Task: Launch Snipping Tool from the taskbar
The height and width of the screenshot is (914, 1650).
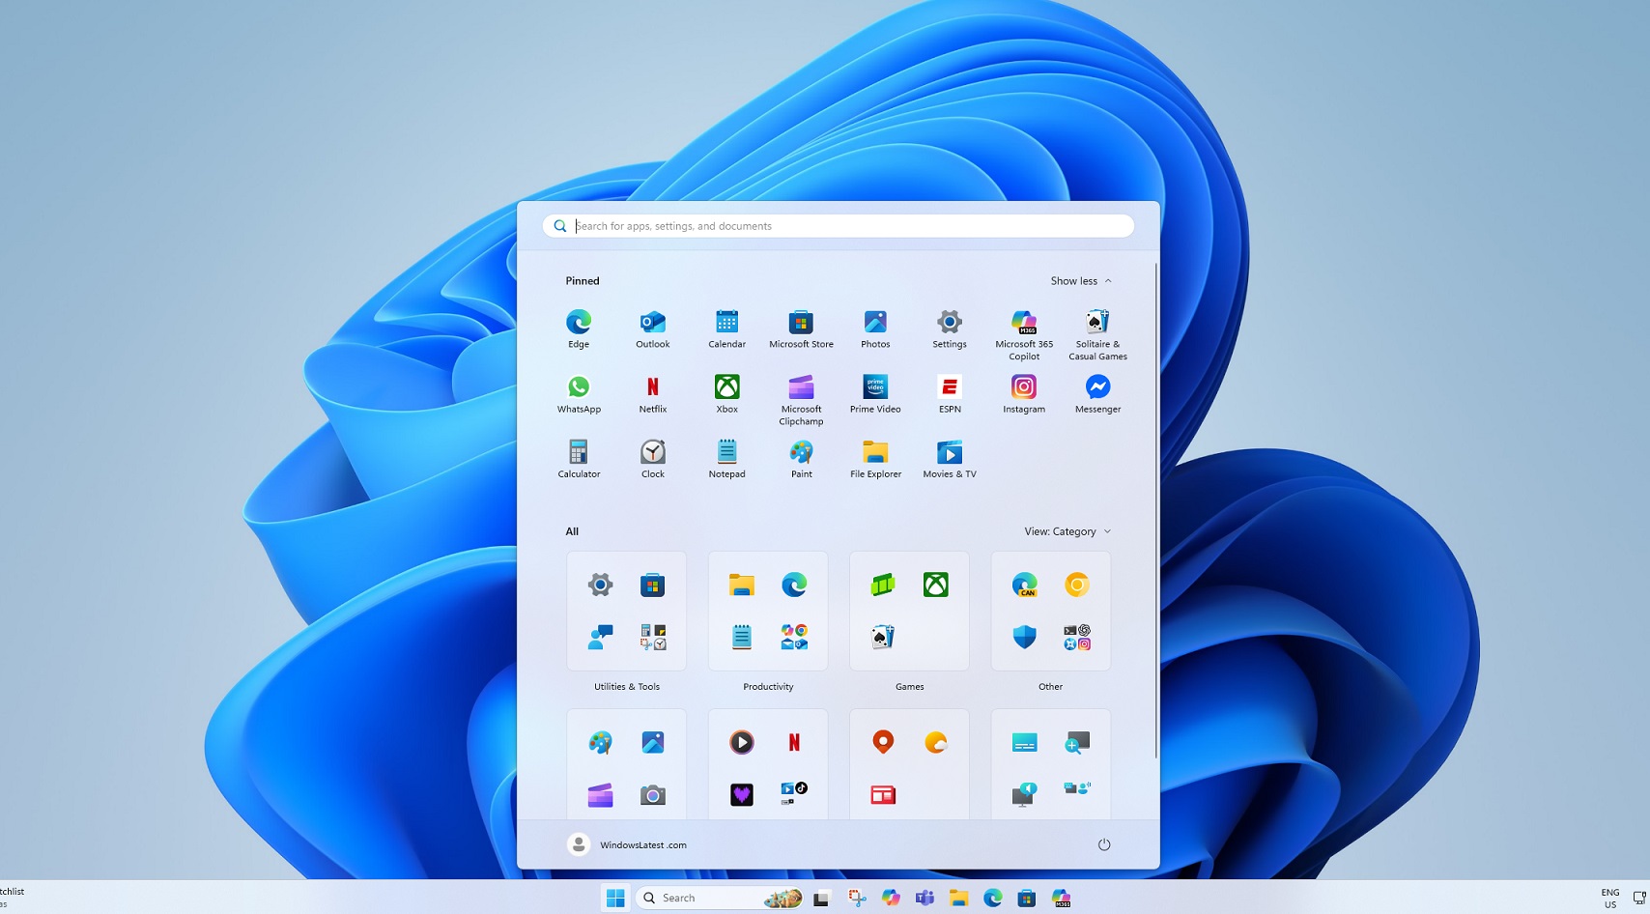Action: click(857, 898)
